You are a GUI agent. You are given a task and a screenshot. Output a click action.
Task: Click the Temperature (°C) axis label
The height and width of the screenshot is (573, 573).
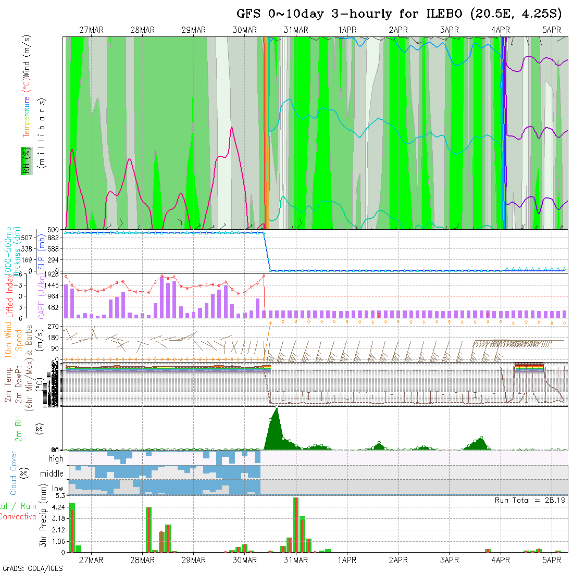coord(27,108)
